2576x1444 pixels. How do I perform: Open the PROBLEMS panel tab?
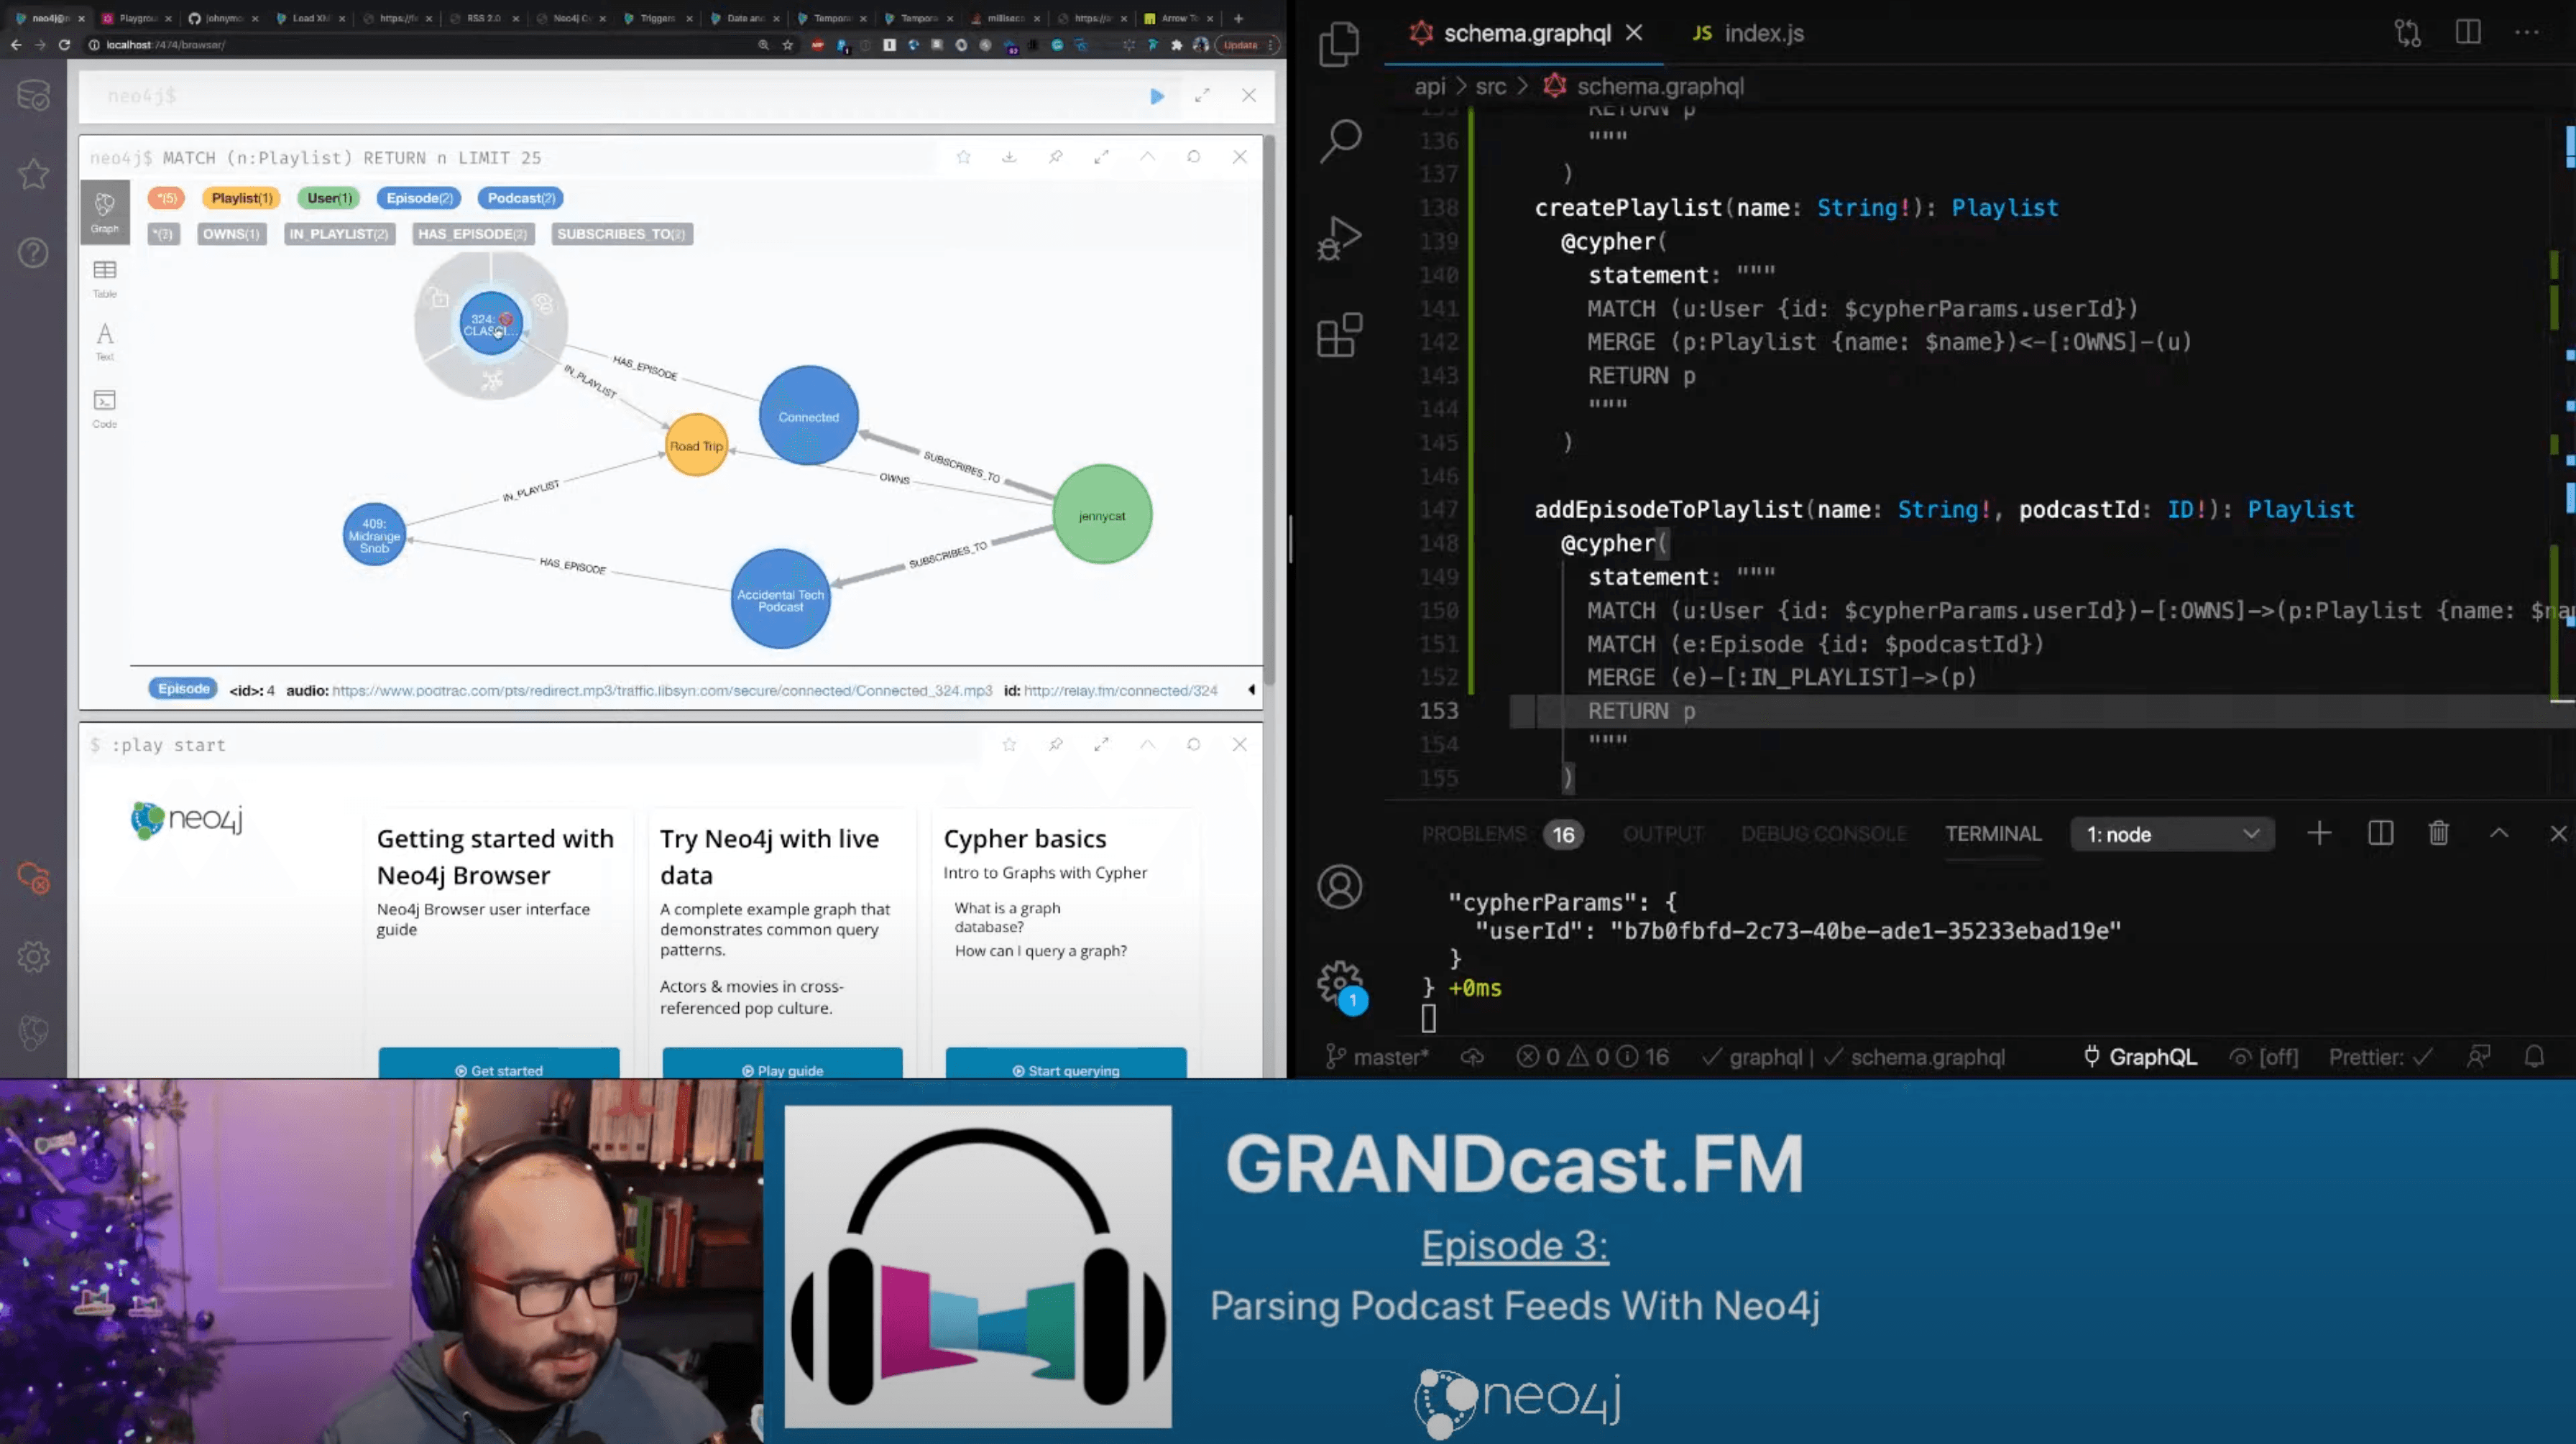pos(1474,834)
